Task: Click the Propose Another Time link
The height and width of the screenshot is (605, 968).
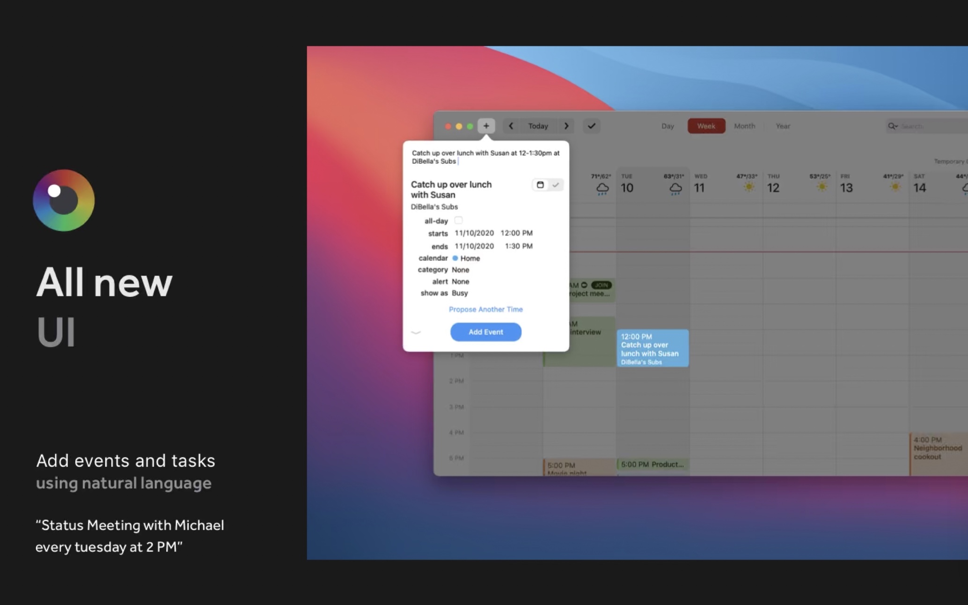Action: (x=485, y=310)
